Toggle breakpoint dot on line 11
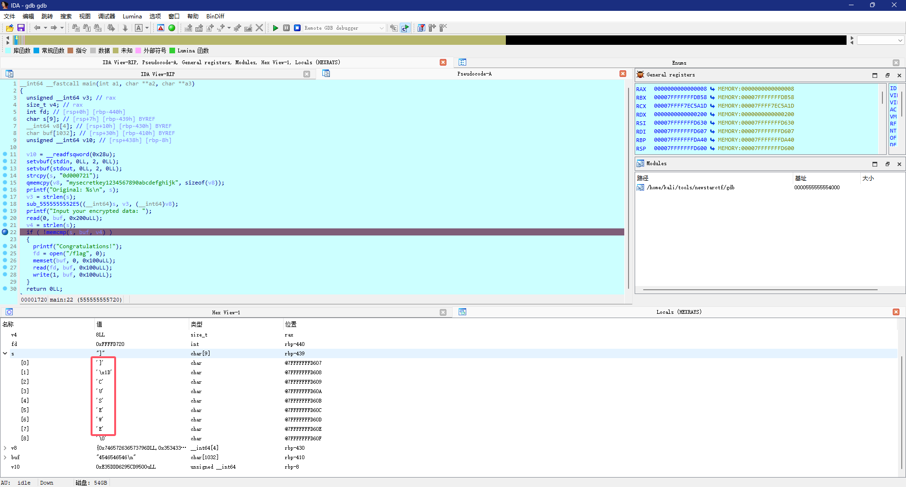 [5, 154]
